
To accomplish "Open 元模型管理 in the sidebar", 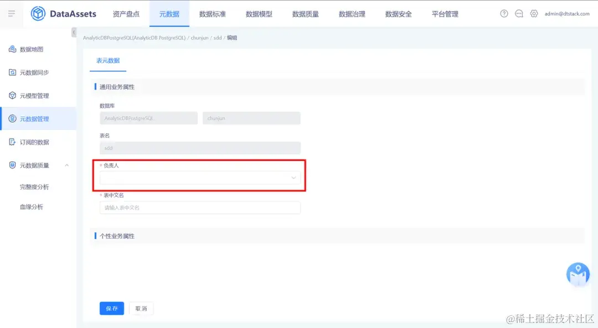I will 34,96.
